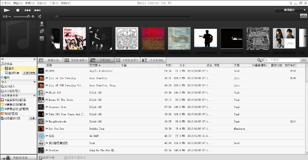Collapse the dynamic playlists section
The height and width of the screenshot is (160, 308).
(34, 96)
